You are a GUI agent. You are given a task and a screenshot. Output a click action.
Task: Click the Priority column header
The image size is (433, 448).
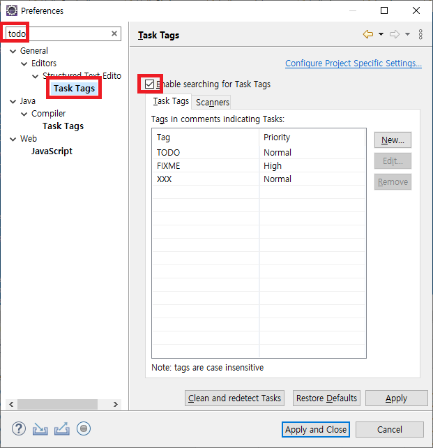coord(312,137)
